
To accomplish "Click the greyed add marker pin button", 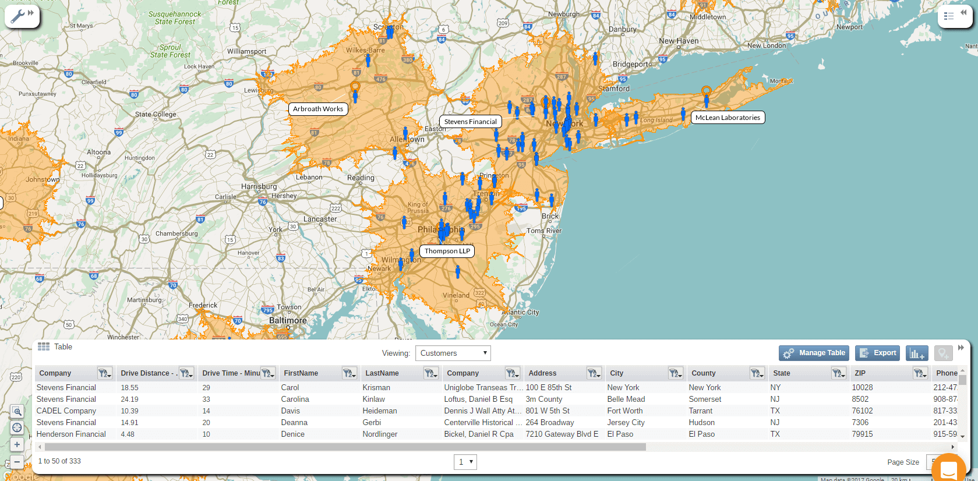I will [943, 353].
